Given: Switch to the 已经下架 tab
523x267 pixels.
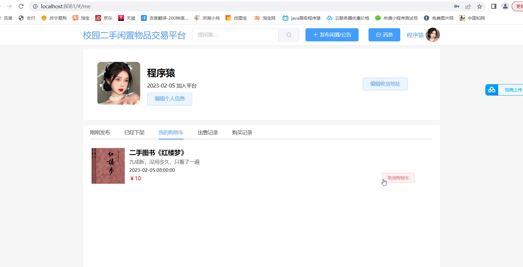Looking at the screenshot, I should (134, 133).
